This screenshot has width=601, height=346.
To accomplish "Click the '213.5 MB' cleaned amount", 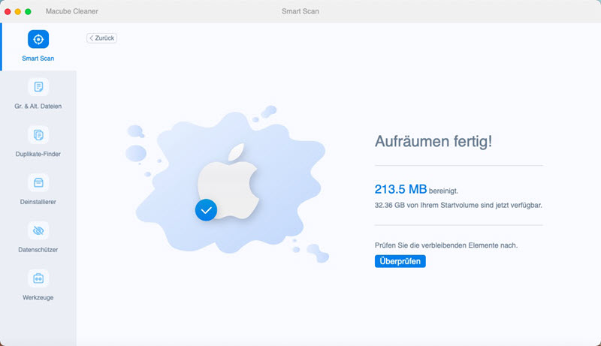I will [400, 189].
